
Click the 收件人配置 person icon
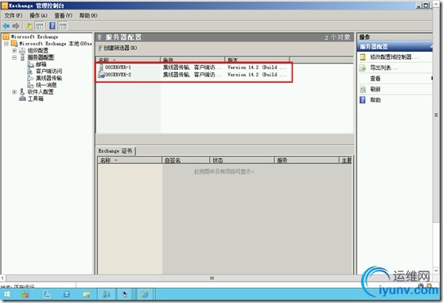(22, 91)
